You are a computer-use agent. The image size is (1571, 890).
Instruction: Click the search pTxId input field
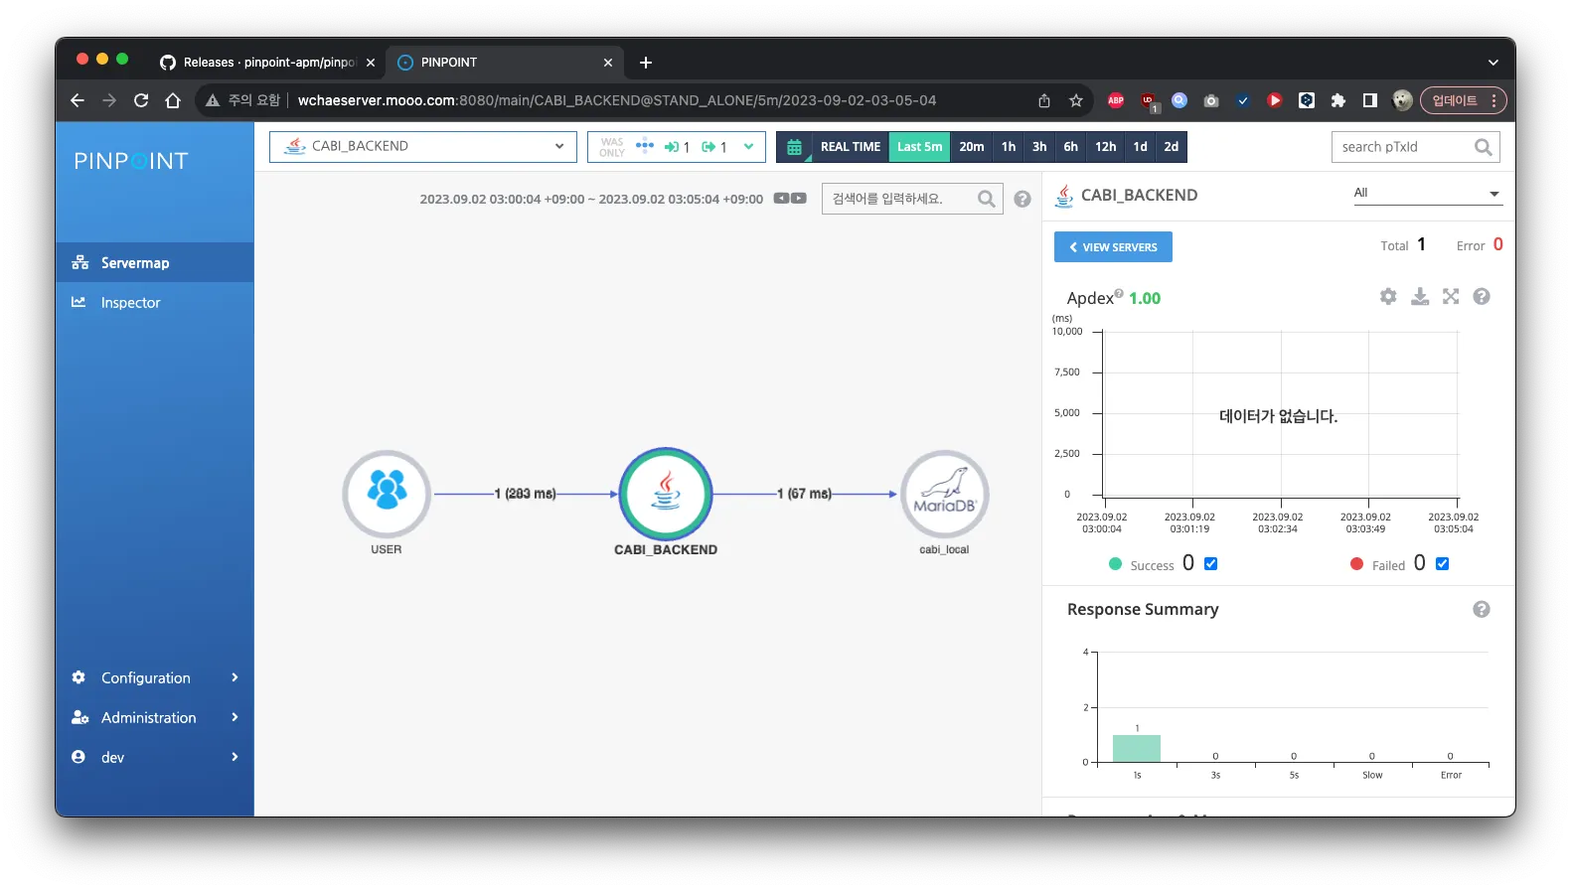coord(1403,147)
